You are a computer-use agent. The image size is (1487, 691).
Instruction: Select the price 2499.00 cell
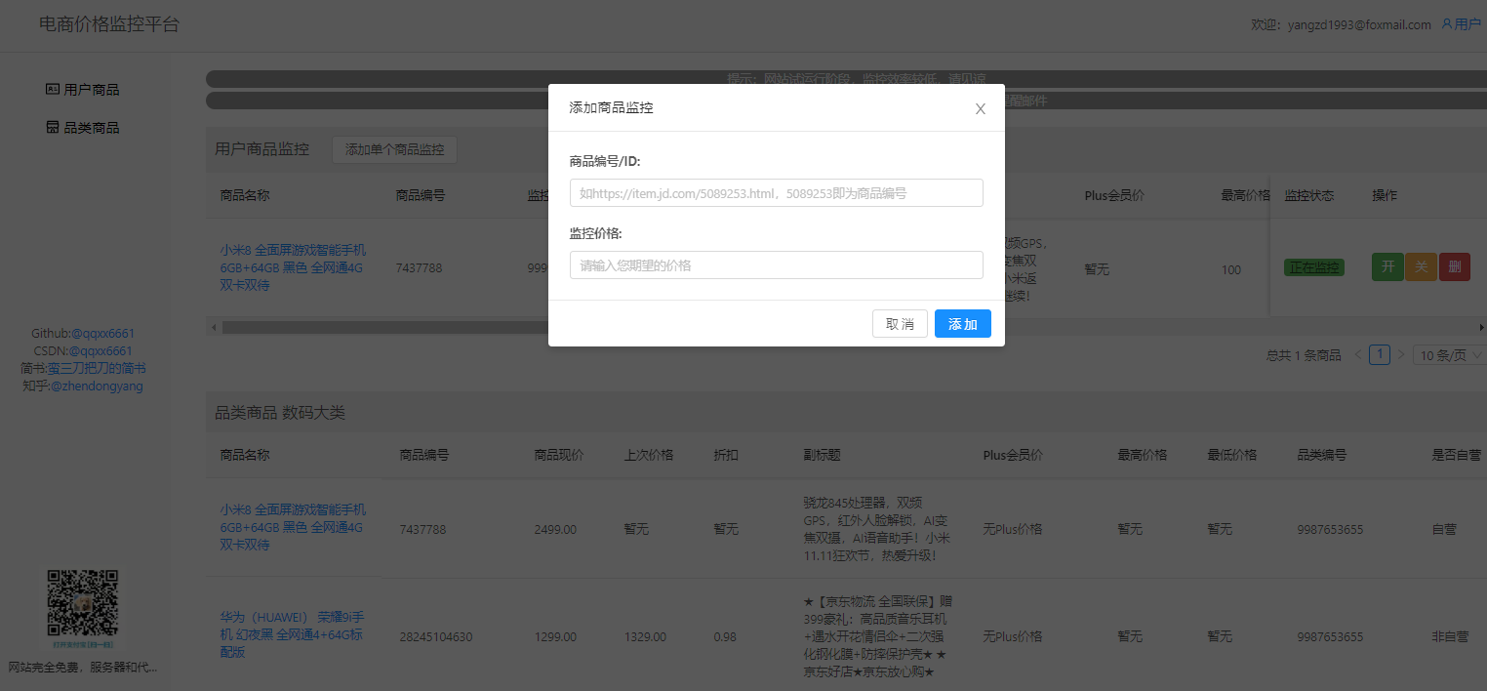tap(555, 529)
